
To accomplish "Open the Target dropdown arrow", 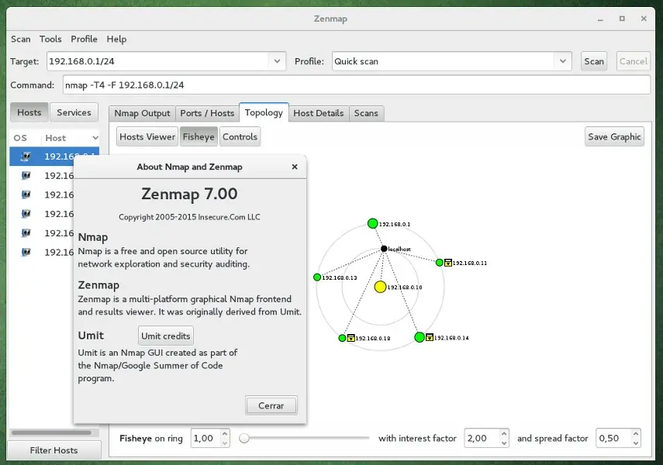I will (277, 61).
